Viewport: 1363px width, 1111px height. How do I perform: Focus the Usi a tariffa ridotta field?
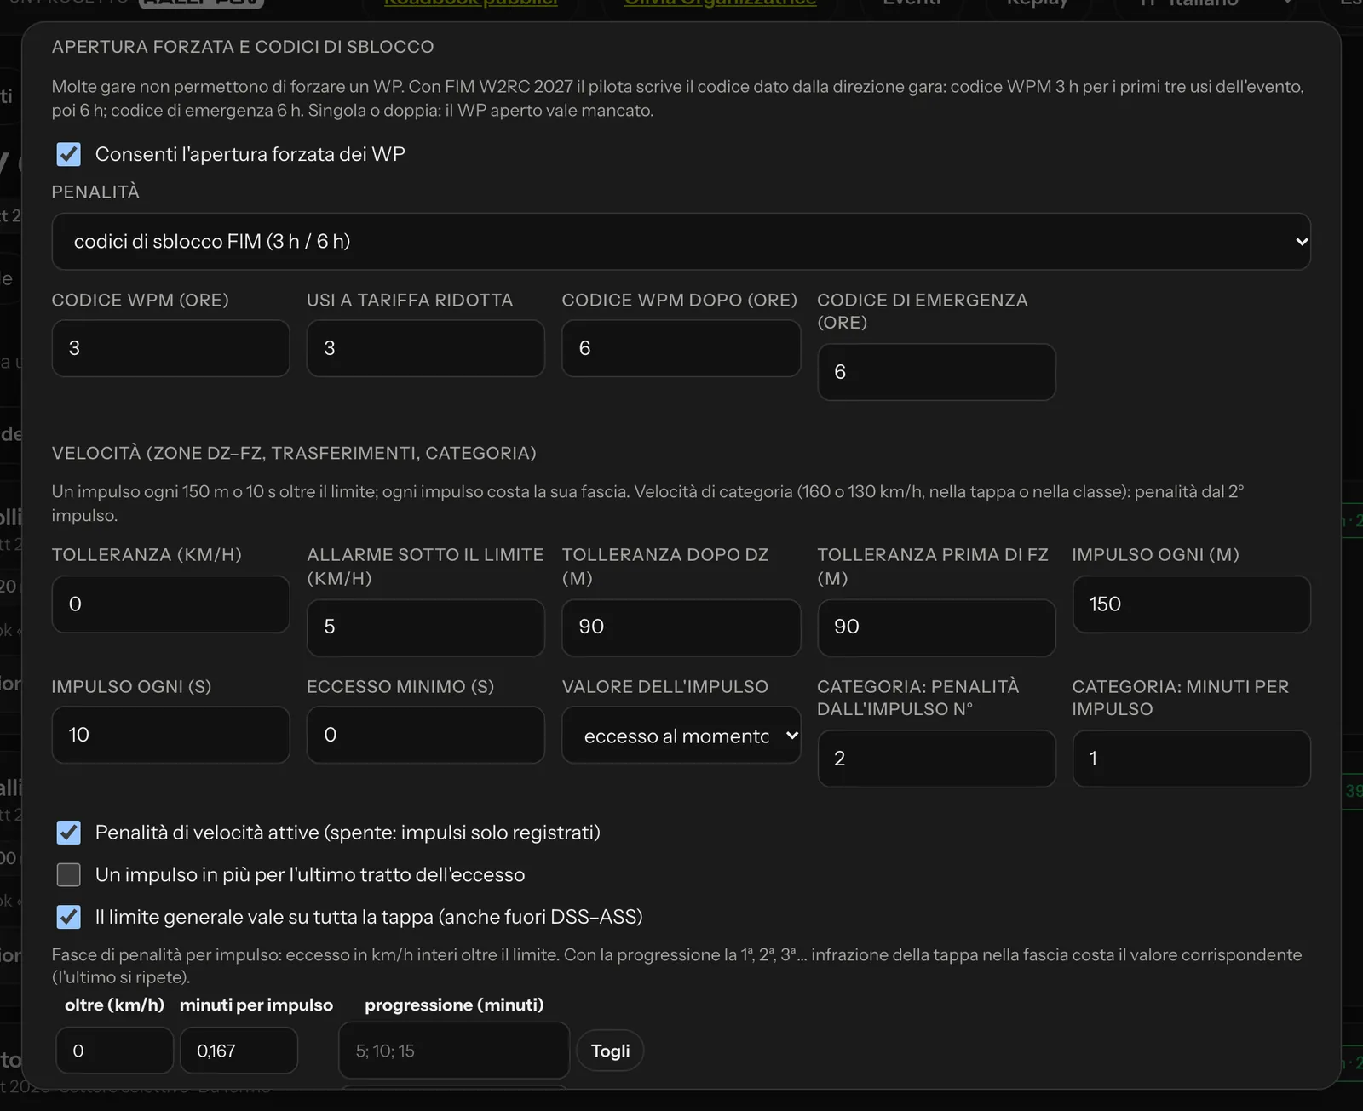425,348
